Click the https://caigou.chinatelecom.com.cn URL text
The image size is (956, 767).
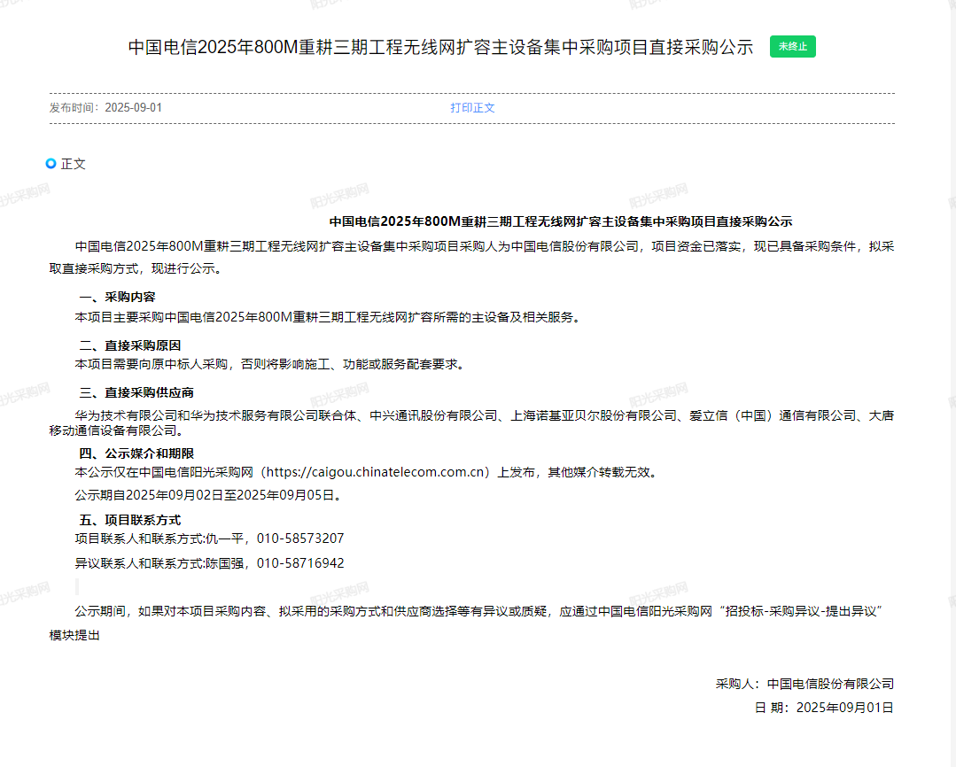(375, 473)
